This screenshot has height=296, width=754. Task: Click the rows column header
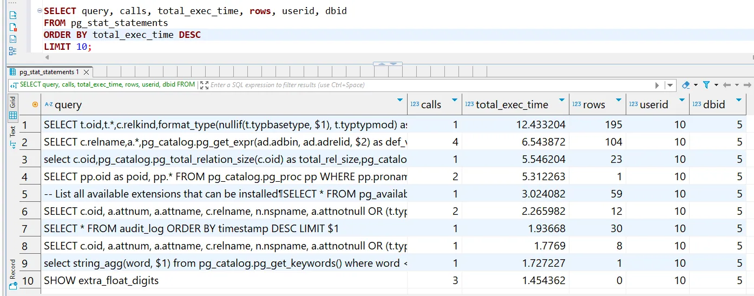594,105
